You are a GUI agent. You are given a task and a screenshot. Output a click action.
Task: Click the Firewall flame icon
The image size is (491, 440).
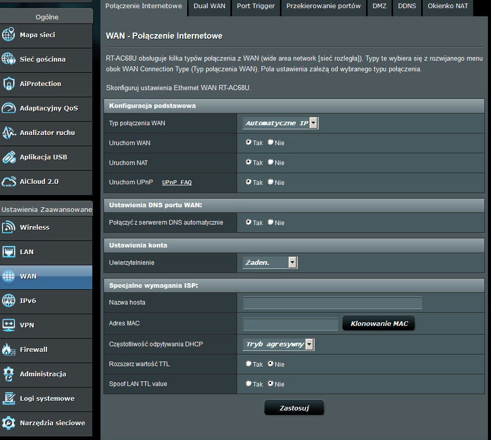click(x=9, y=349)
